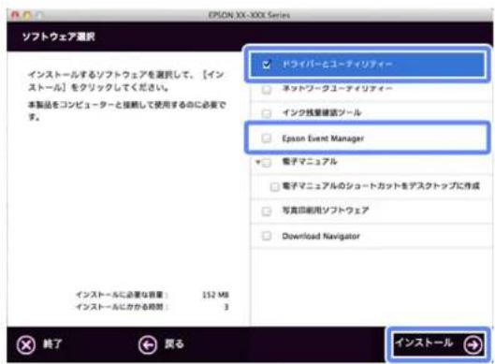Click the 終了 exit label

point(52,343)
